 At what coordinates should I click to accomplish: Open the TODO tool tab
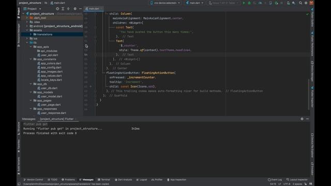[x=53, y=180]
